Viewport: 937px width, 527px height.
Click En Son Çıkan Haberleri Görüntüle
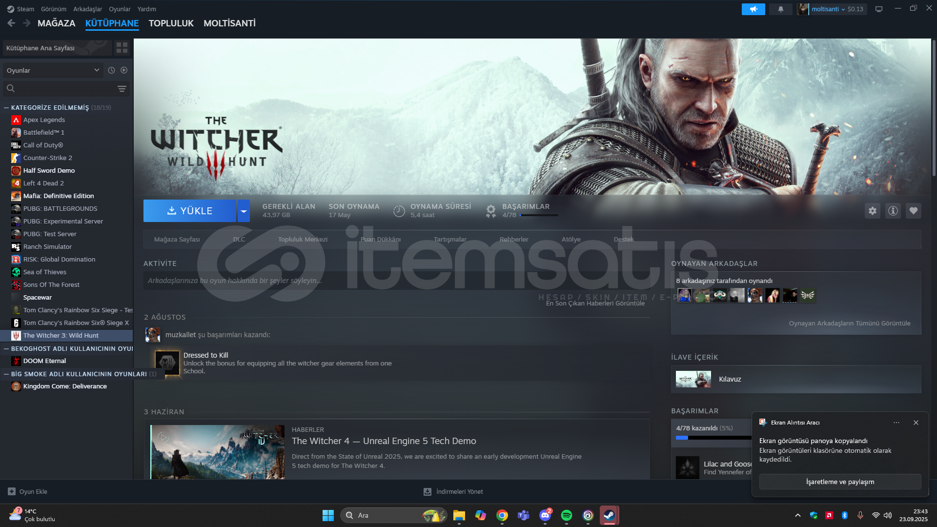pos(595,304)
